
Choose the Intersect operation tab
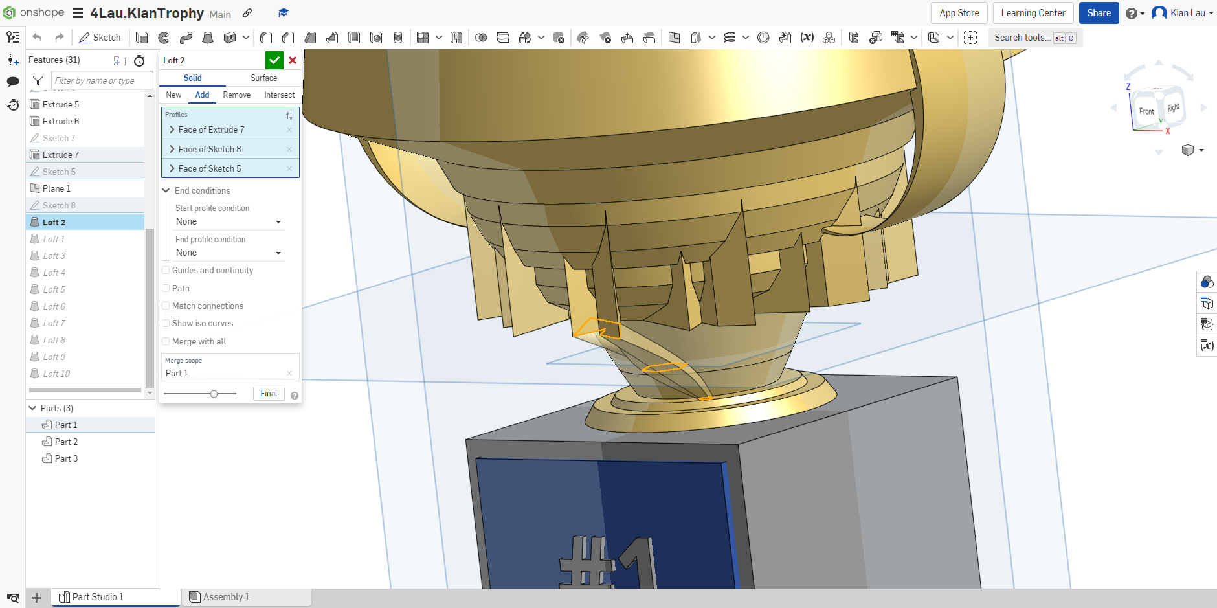tap(279, 95)
